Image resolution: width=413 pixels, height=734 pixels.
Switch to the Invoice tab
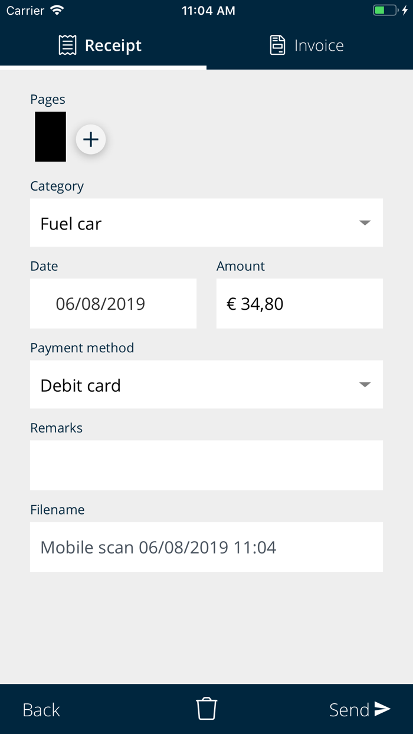(309, 45)
